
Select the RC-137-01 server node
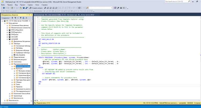click(x=18, y=21)
